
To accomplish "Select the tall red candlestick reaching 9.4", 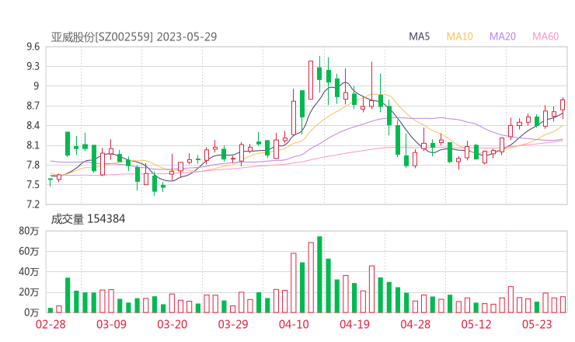I will click(x=311, y=80).
